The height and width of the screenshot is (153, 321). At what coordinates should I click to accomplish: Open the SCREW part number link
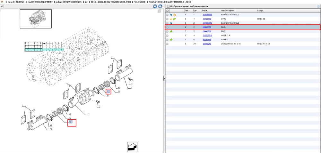click(207, 44)
